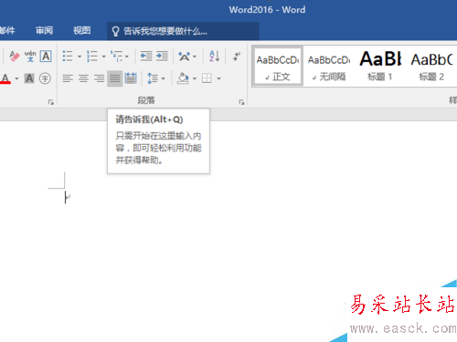Apply character border to text
The width and height of the screenshot is (457, 342).
pos(46,57)
